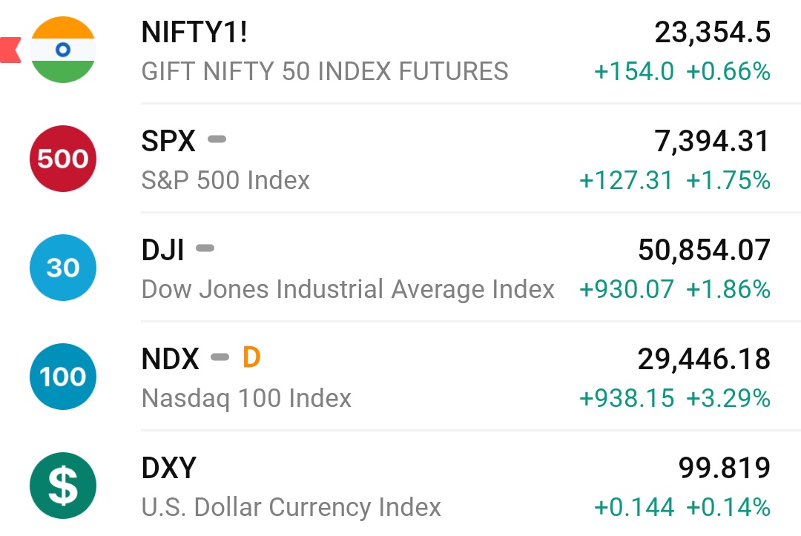Viewport: 801px width, 536px height.
Task: Click the India flag NIFTY1! icon
Action: click(x=63, y=50)
